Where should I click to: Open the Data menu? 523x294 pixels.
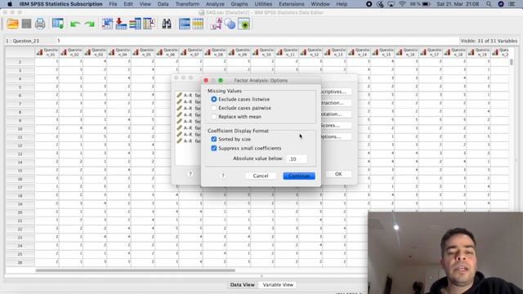click(x=163, y=4)
